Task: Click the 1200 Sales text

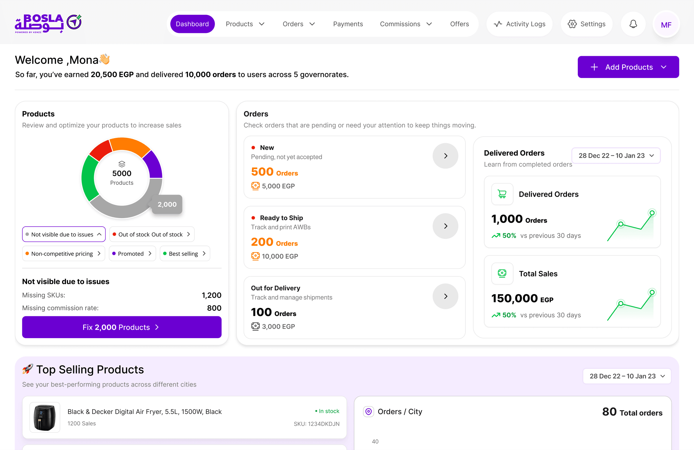Action: [82, 423]
